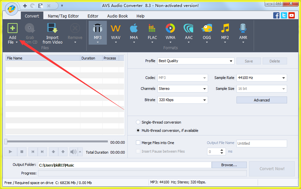Click the Play button

coord(11,152)
